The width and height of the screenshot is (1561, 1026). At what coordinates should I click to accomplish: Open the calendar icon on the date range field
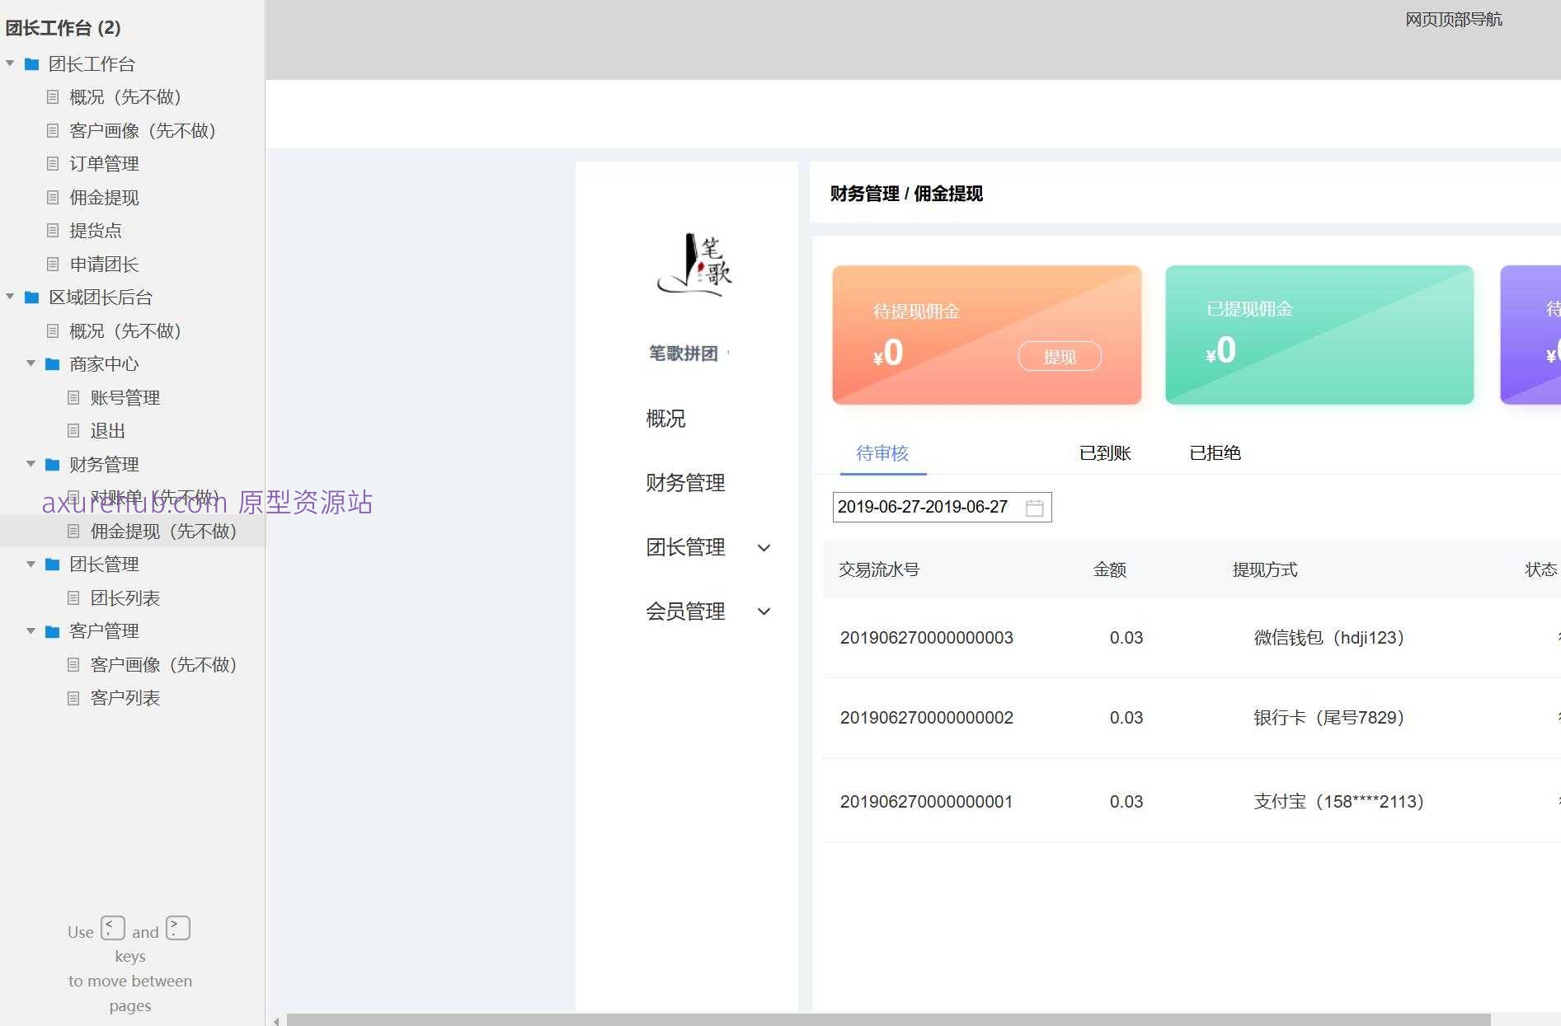(1035, 508)
